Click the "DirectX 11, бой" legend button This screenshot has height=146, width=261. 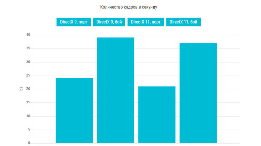(x=183, y=22)
